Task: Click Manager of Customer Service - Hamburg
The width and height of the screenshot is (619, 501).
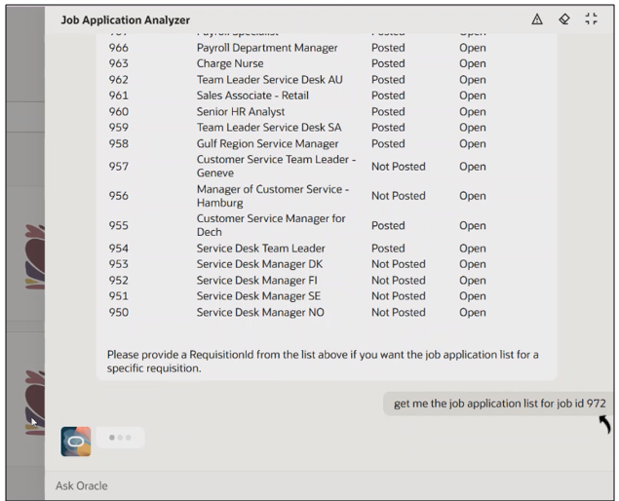Action: [272, 195]
